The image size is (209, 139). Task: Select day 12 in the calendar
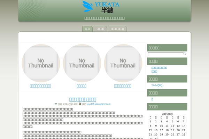pyautogui.click(x=172, y=126)
